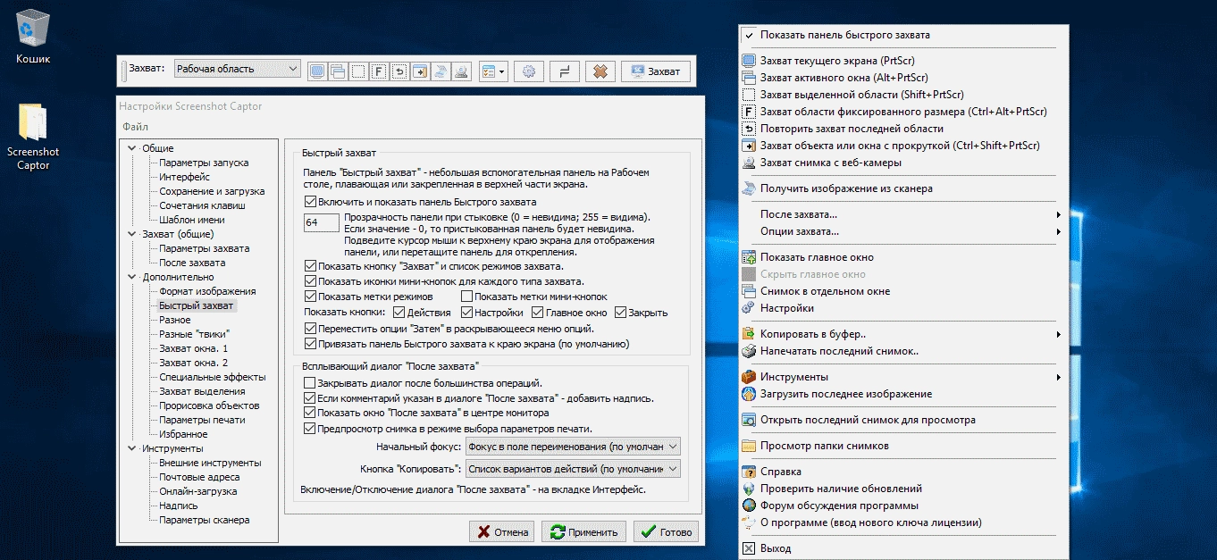Open the Кнопка "Копировать" dropdown
This screenshot has width=1217, height=560.
point(573,469)
